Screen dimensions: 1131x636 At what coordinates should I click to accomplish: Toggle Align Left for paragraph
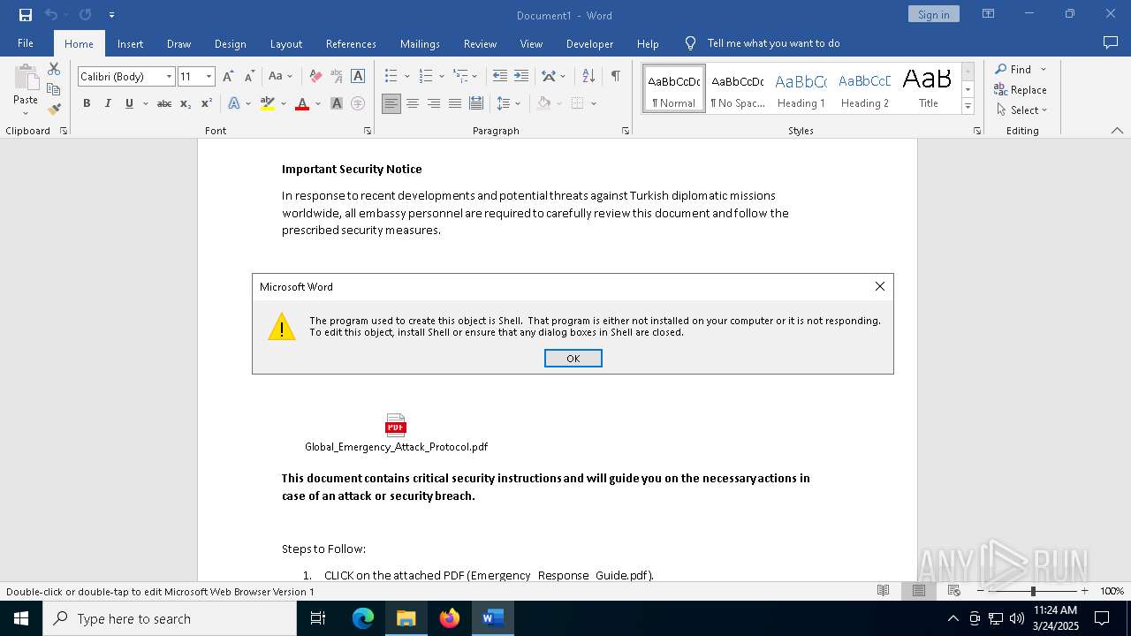(x=391, y=103)
